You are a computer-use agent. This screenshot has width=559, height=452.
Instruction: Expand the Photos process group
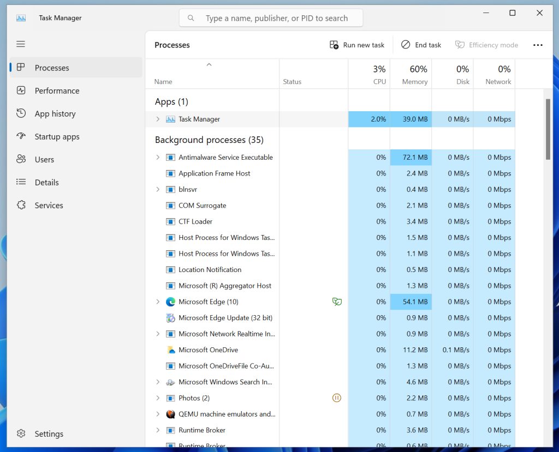click(158, 398)
